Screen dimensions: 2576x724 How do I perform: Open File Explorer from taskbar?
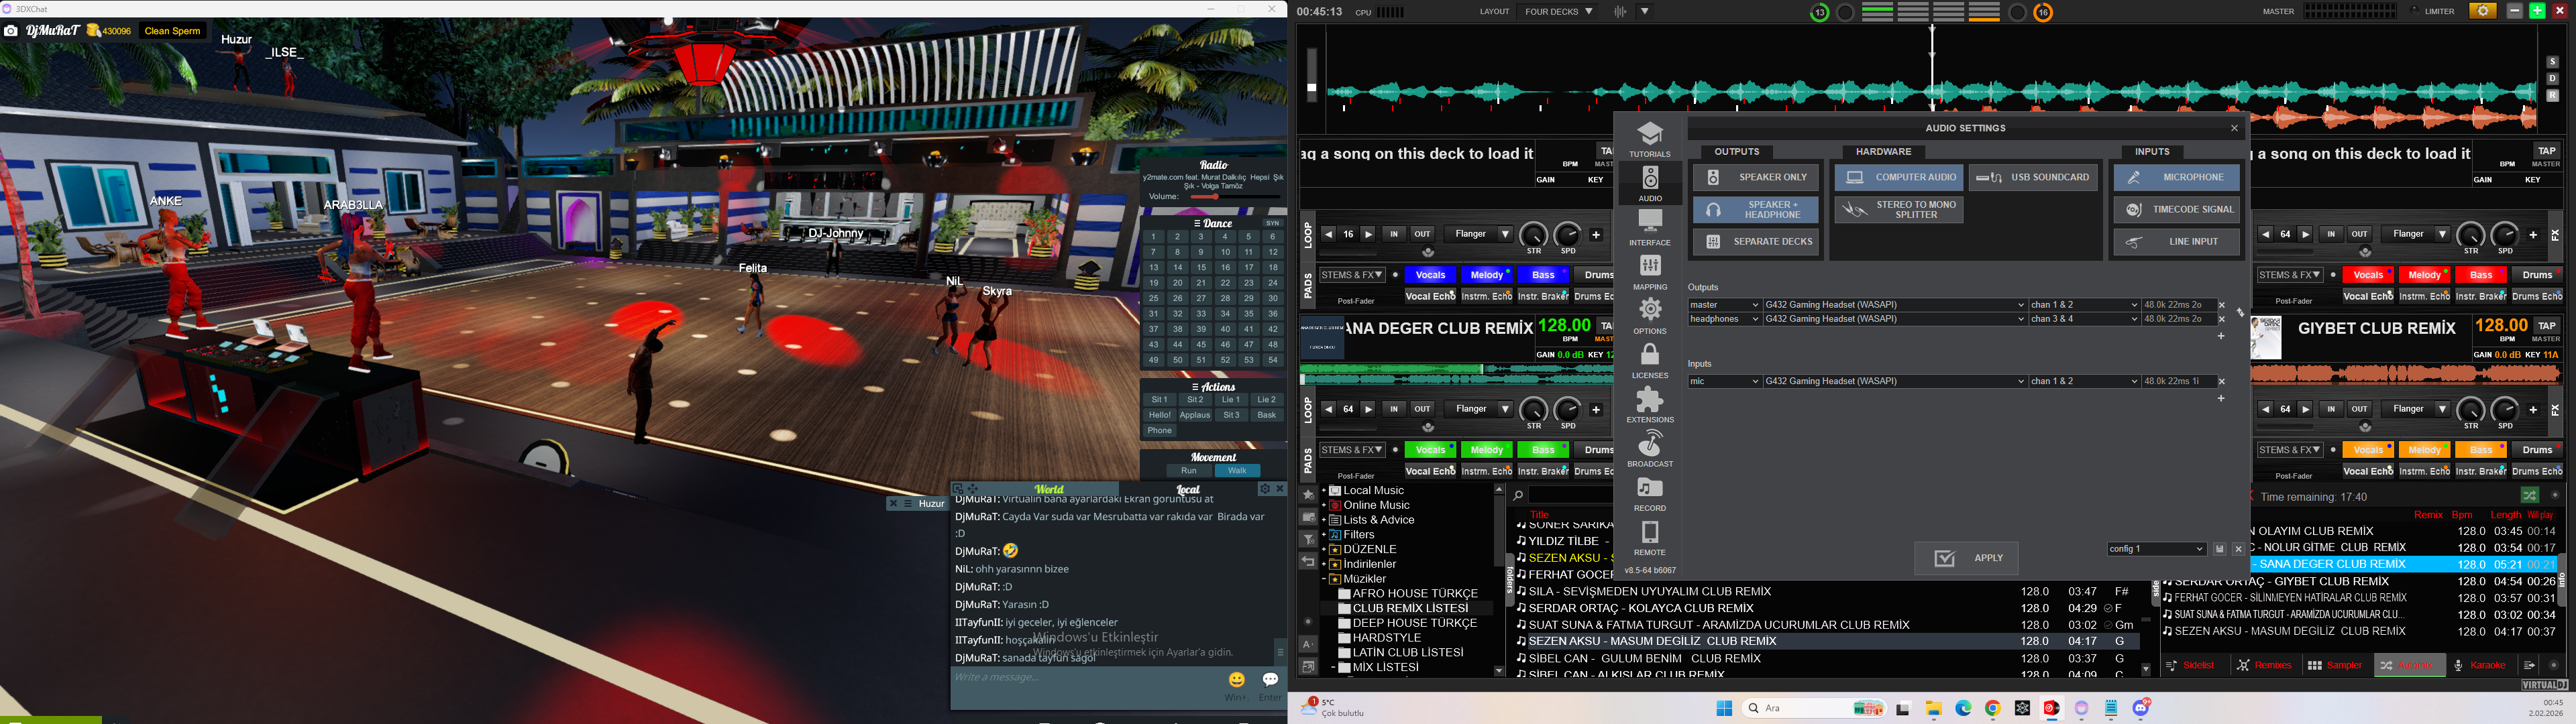coord(1934,708)
